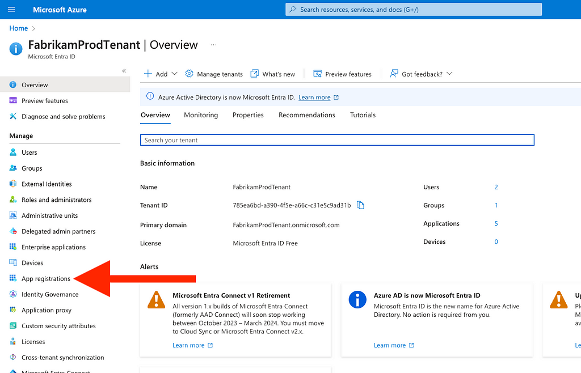Click Preview features in the toolbar
The width and height of the screenshot is (581, 373).
(342, 74)
